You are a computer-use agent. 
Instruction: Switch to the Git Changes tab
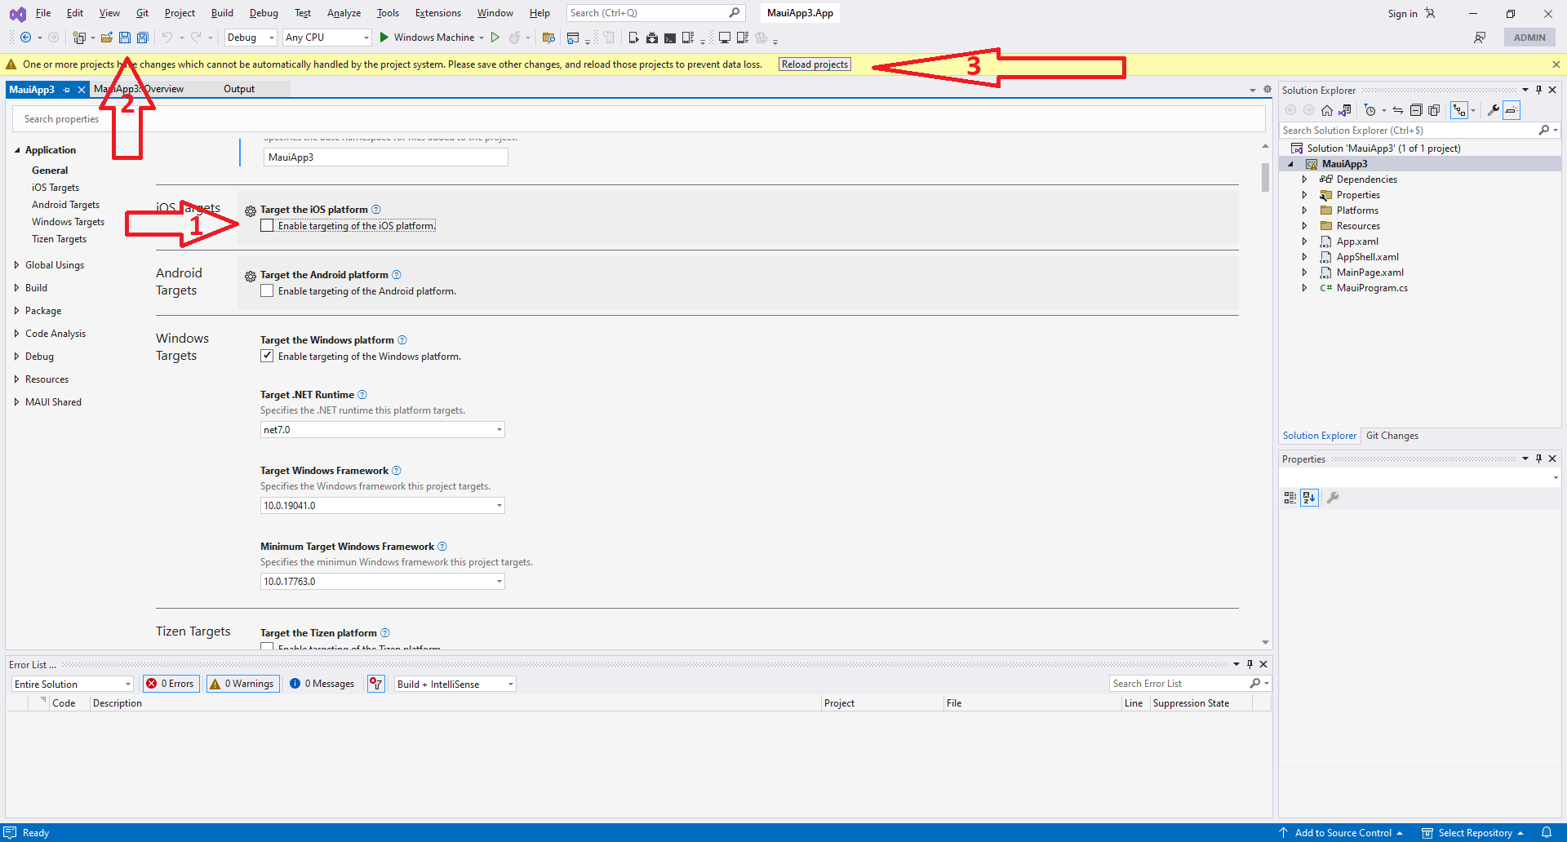tap(1392, 435)
